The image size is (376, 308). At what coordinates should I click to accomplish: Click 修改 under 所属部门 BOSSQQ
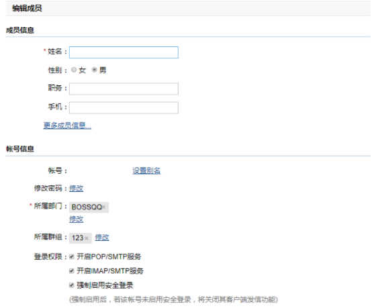[x=77, y=219]
